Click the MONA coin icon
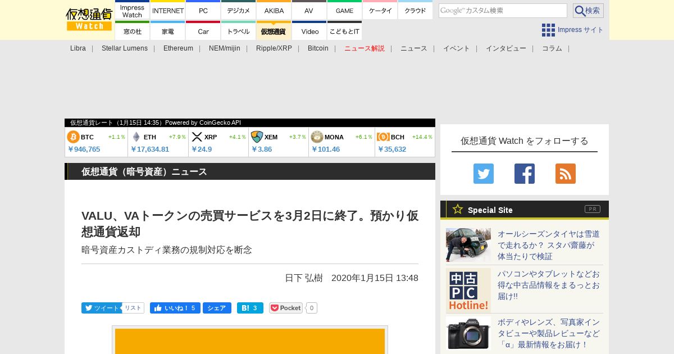 (317, 137)
